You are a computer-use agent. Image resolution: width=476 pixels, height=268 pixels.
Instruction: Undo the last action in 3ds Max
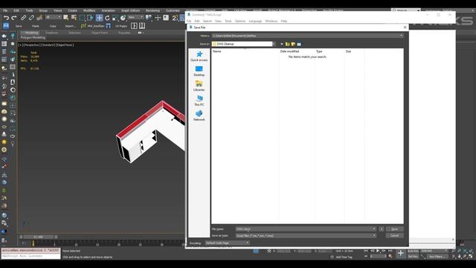click(x=6, y=18)
